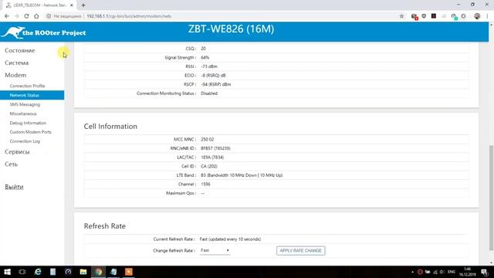Screen dimensions: 494x278
Task: Launch Internet Explorer from the taskbar
Action: [x=38, y=272]
